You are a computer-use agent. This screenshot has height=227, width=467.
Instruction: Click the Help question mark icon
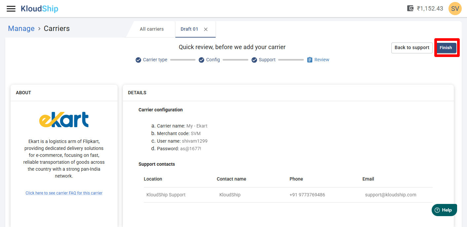(437, 210)
